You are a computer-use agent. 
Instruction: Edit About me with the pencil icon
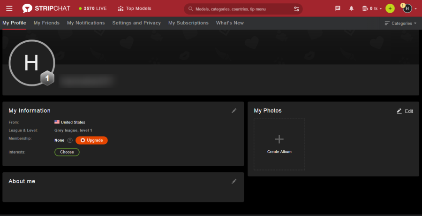pos(234,181)
